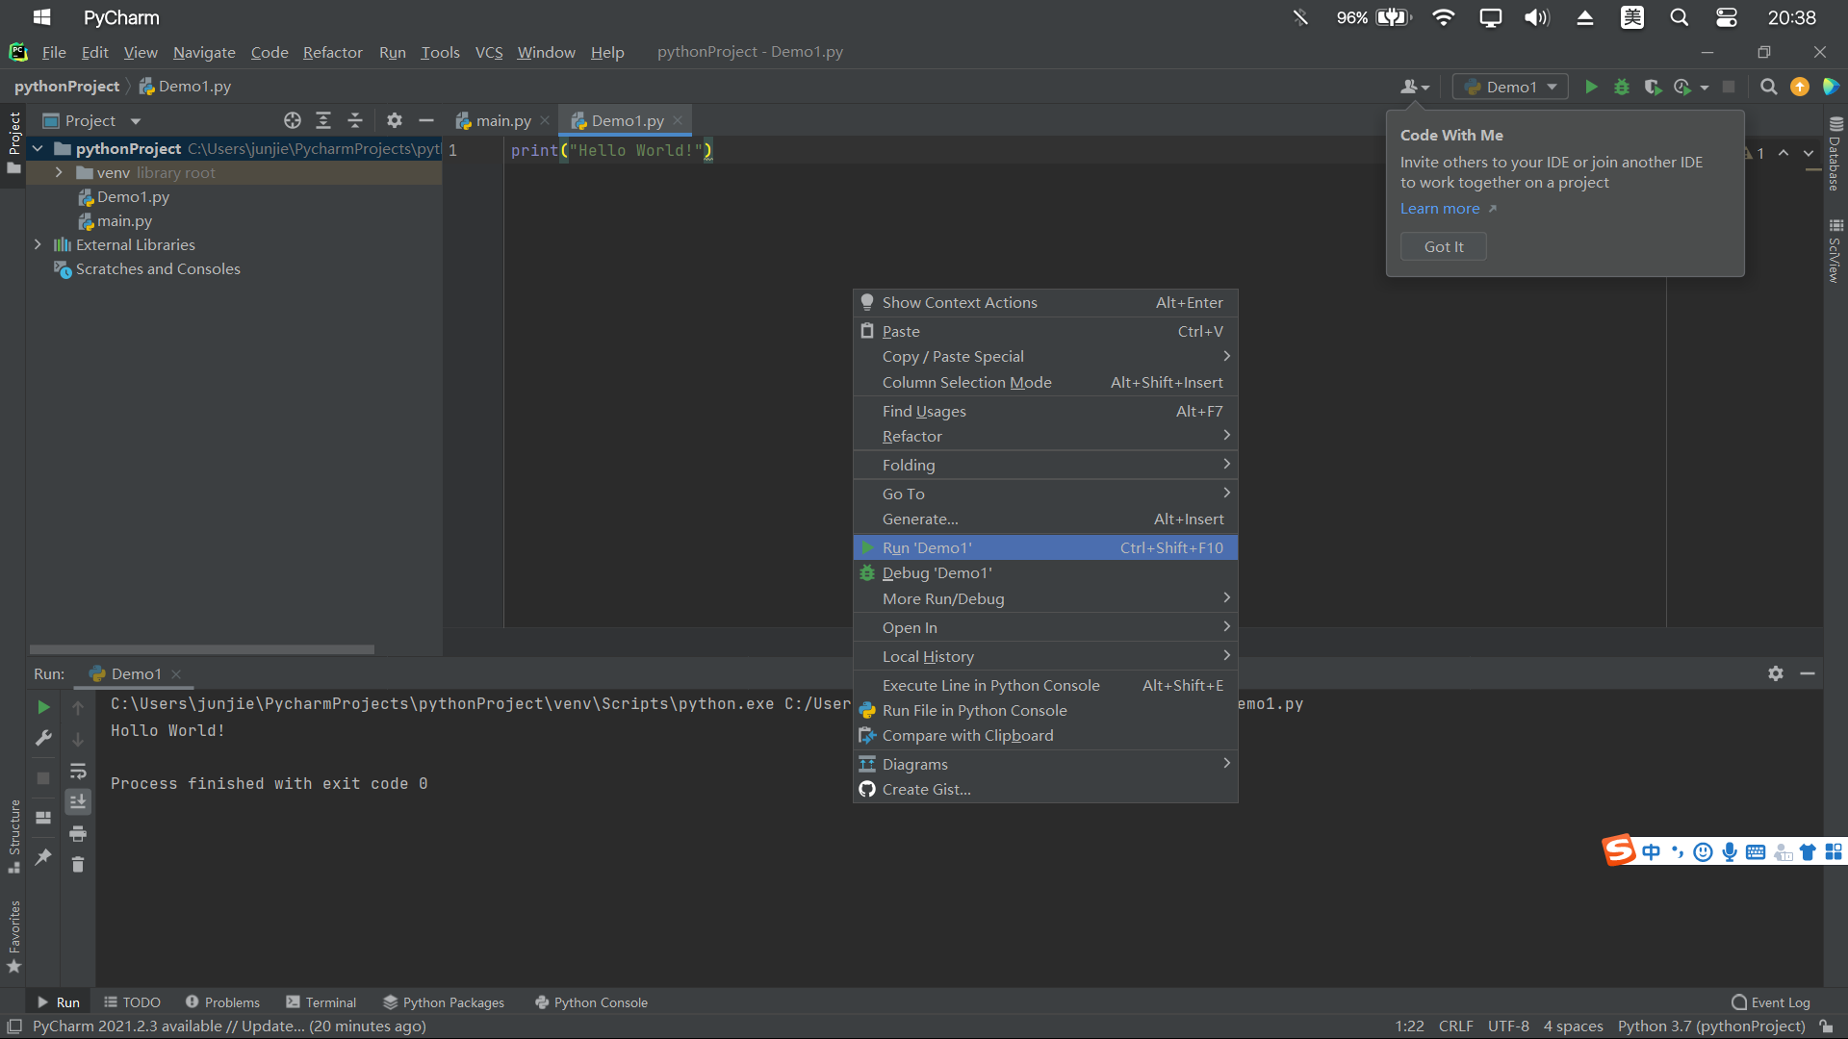Screen dimensions: 1848x1039
Task: Close the Demo1 run tab
Action: [x=176, y=674]
